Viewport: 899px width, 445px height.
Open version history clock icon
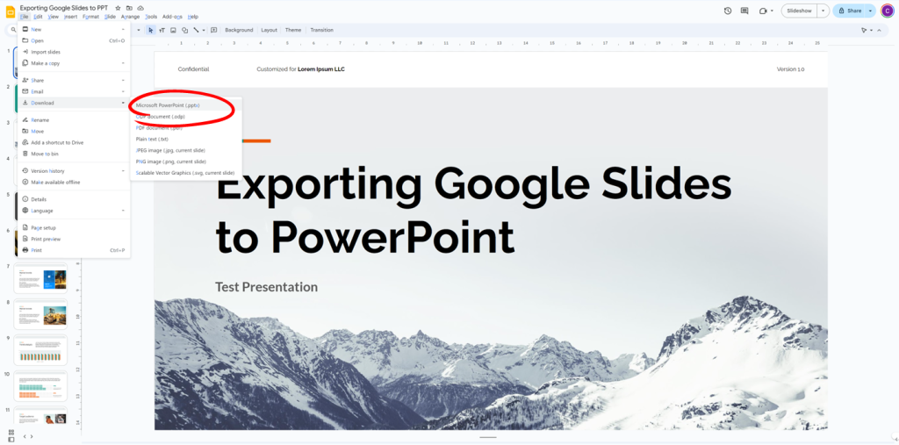click(x=728, y=11)
